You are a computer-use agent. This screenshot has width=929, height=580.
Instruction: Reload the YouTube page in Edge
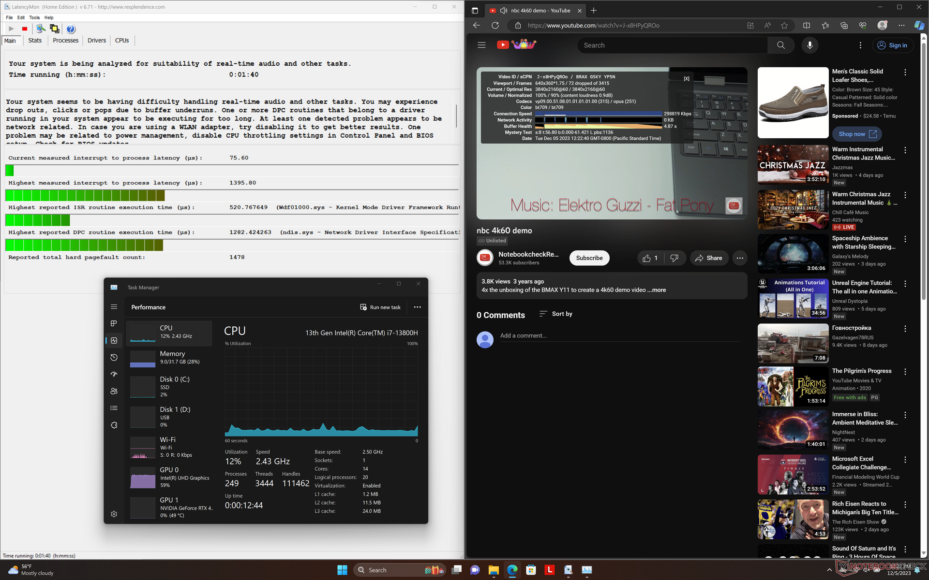pyautogui.click(x=495, y=26)
